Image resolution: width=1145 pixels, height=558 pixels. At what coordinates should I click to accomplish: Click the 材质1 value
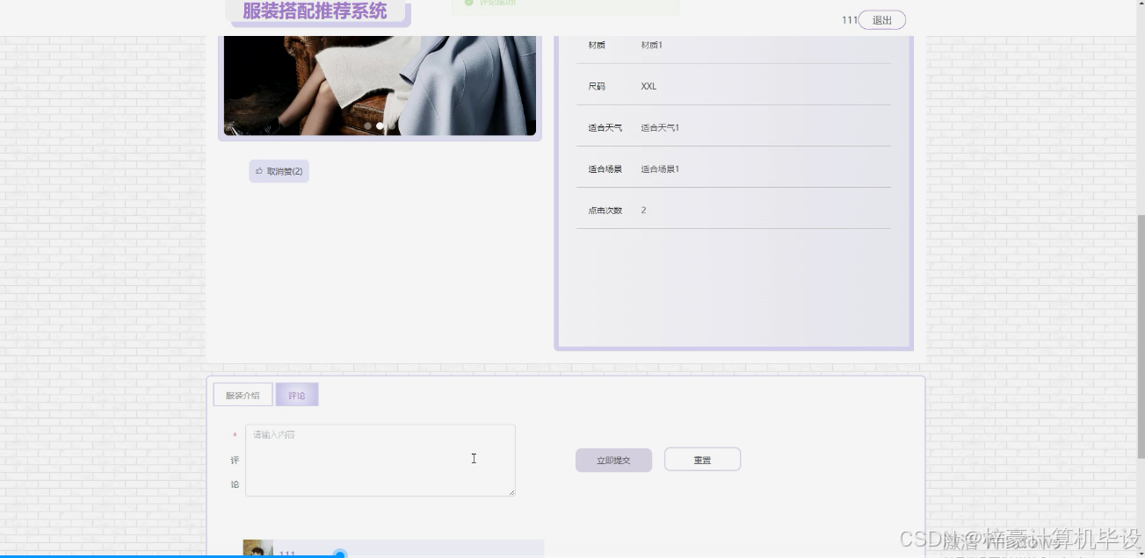tap(652, 45)
